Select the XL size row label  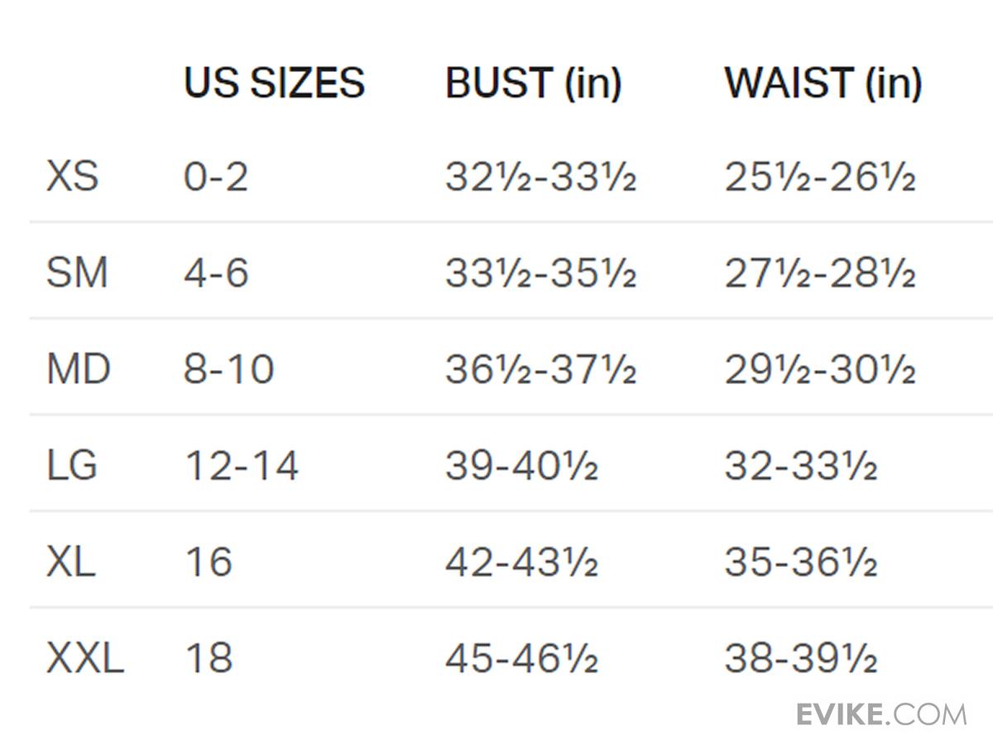pyautogui.click(x=70, y=562)
